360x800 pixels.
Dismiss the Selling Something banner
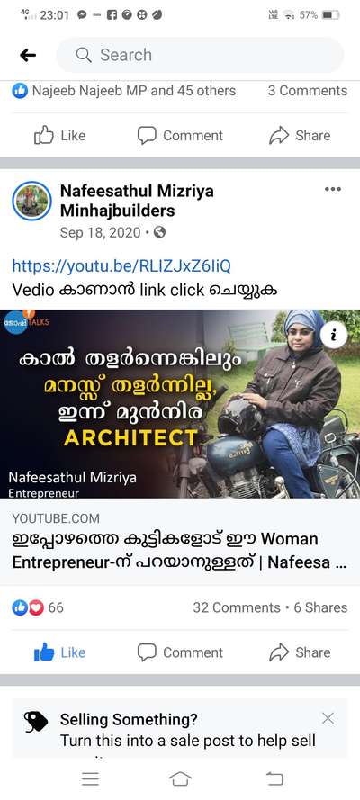pos(328,719)
